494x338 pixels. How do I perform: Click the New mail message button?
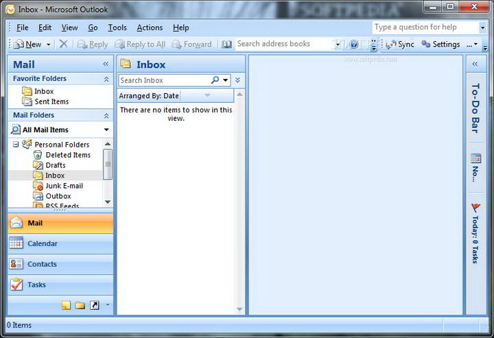click(28, 45)
